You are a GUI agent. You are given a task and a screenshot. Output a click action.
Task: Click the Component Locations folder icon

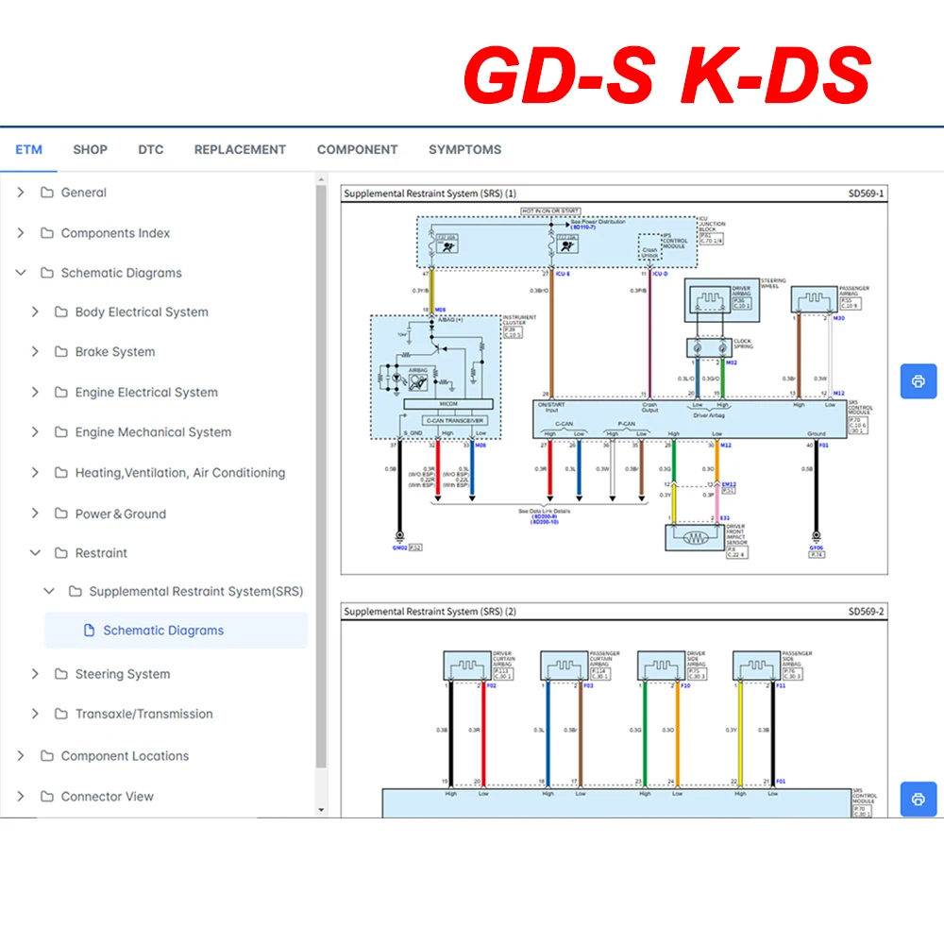tap(47, 755)
